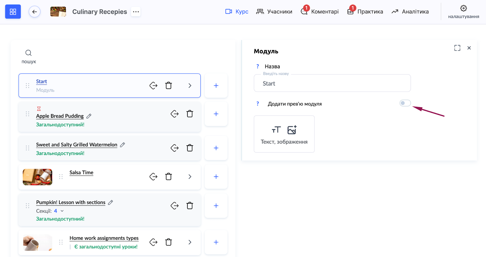
Task: Enable the module preview toggle
Action: pos(405,103)
